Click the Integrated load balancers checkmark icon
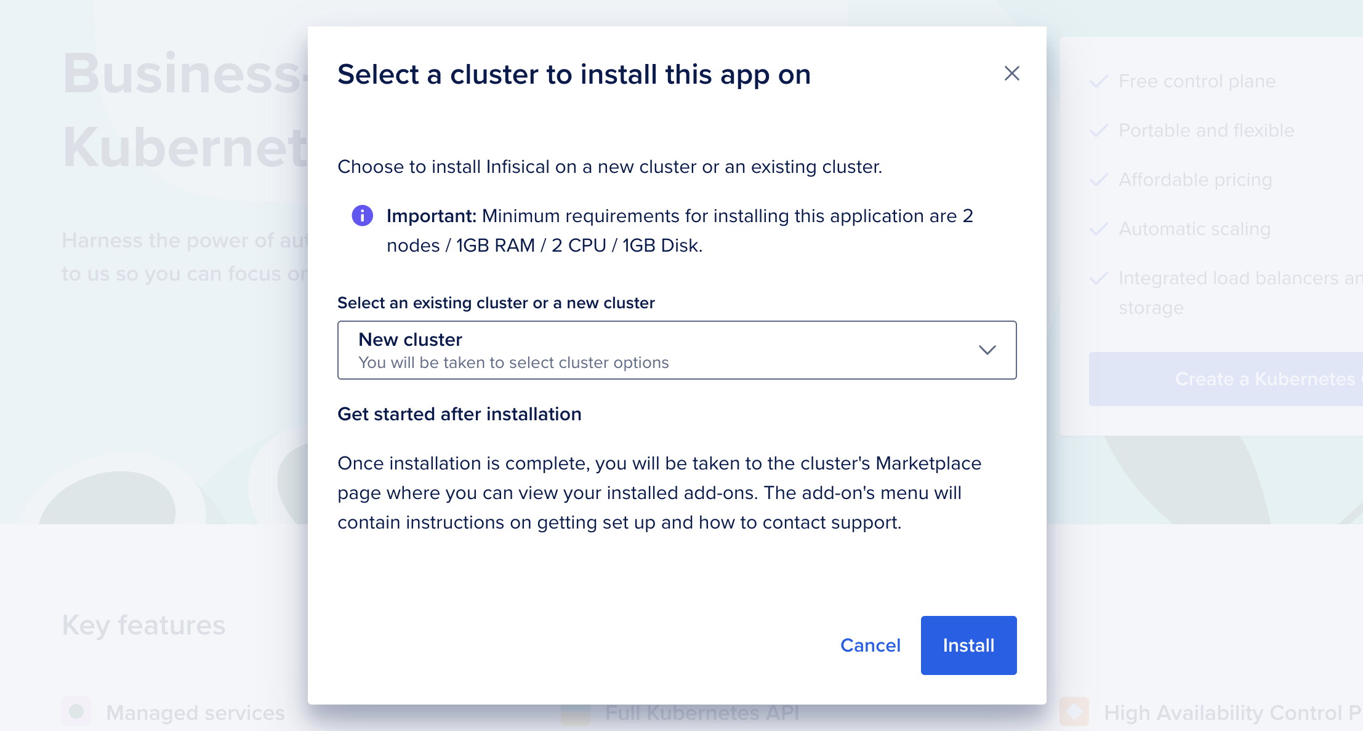1363x731 pixels. (x=1098, y=278)
